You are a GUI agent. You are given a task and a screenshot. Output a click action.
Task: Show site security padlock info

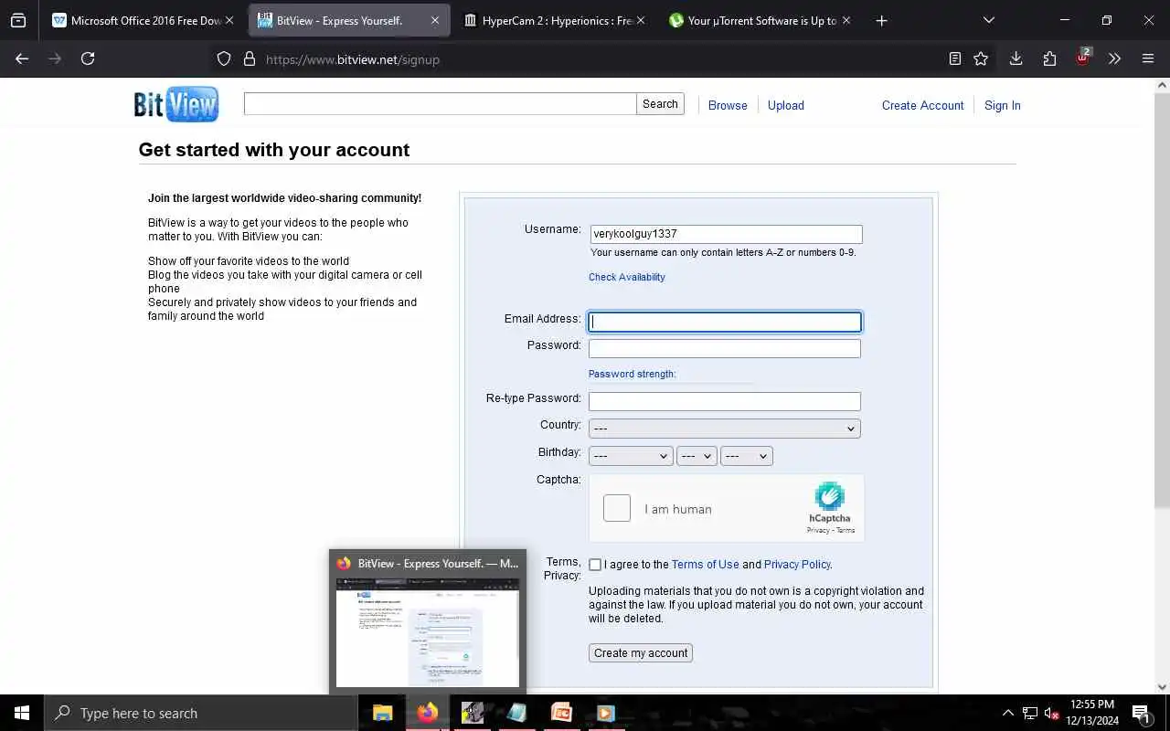tap(249, 58)
